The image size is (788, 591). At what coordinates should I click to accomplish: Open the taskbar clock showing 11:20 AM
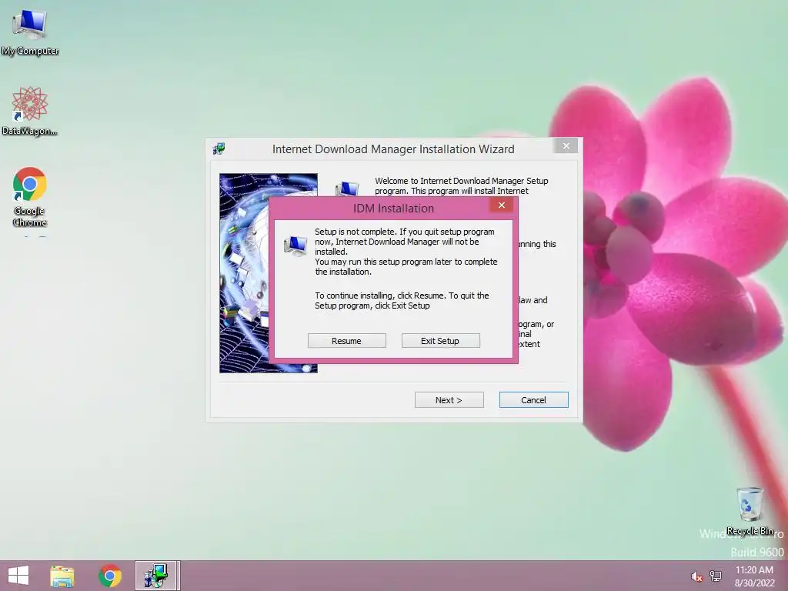[x=755, y=576]
